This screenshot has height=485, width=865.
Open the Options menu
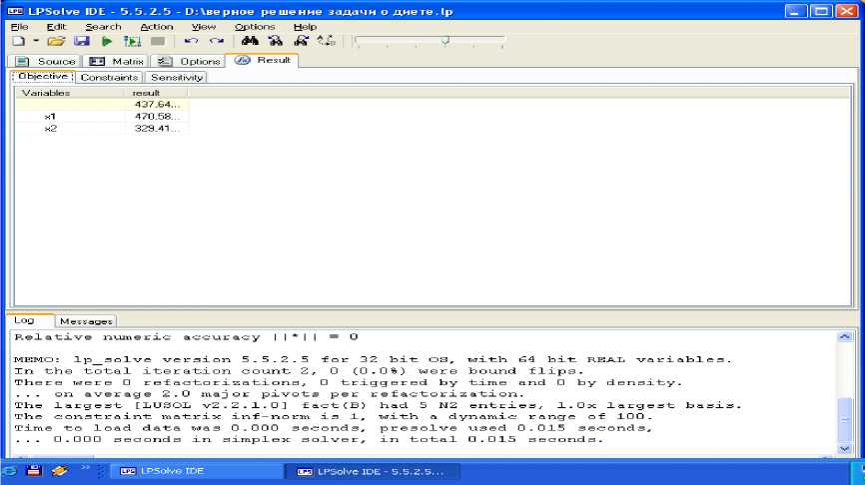(255, 27)
